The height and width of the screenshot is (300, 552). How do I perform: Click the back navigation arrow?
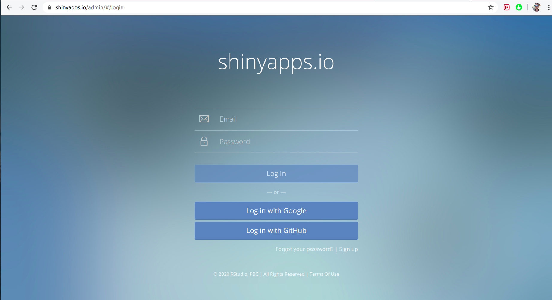[9, 7]
